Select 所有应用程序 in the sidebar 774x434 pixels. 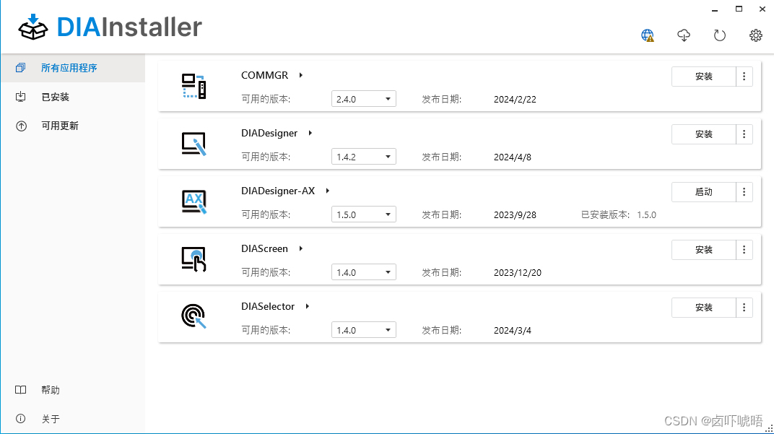tap(73, 68)
